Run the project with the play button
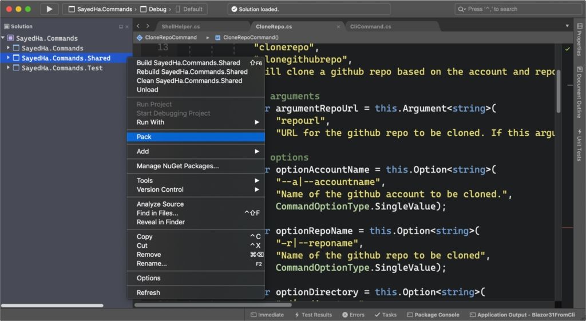Image resolution: width=586 pixels, height=321 pixels. click(49, 9)
